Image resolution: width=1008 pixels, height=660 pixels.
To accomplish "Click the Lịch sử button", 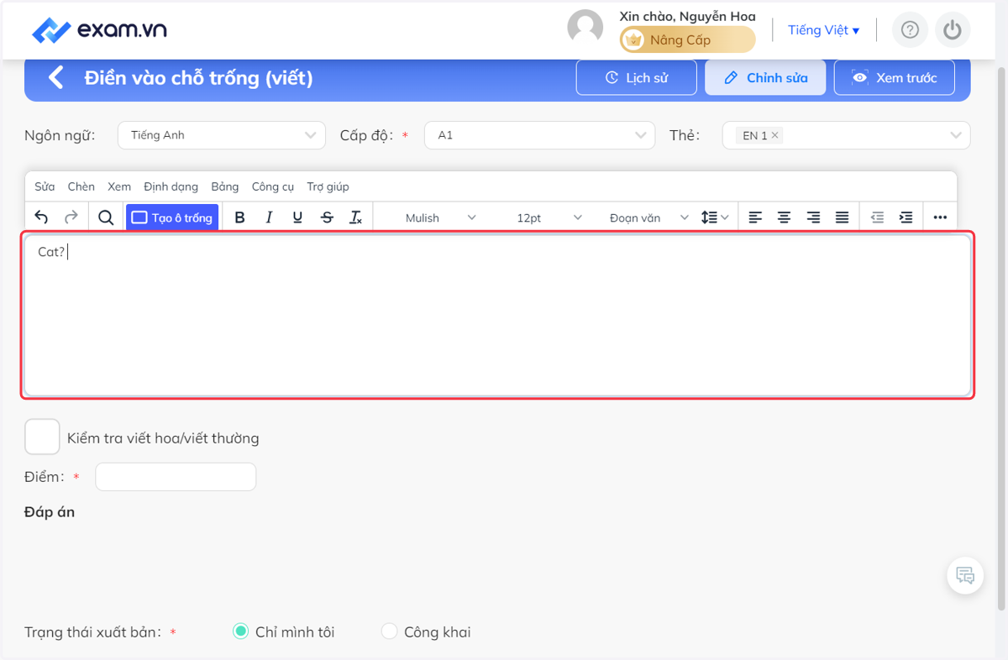I will (637, 77).
